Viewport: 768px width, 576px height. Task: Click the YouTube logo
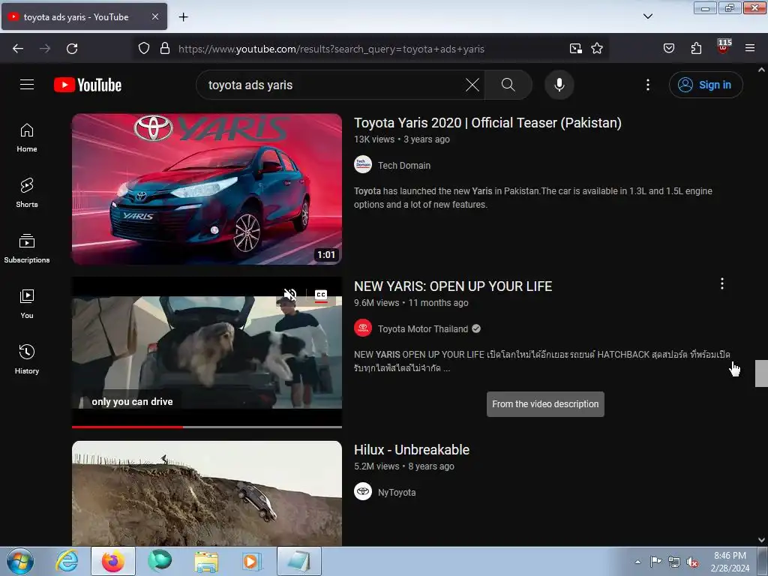(x=88, y=85)
